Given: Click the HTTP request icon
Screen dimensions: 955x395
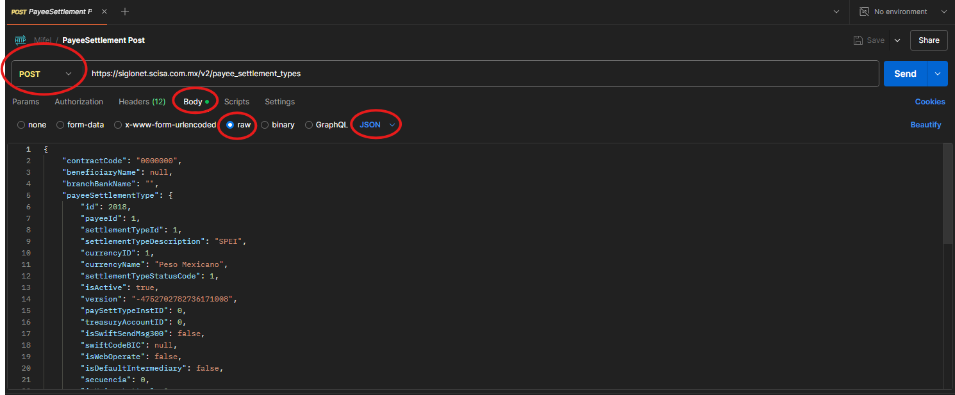Looking at the screenshot, I should point(21,40).
